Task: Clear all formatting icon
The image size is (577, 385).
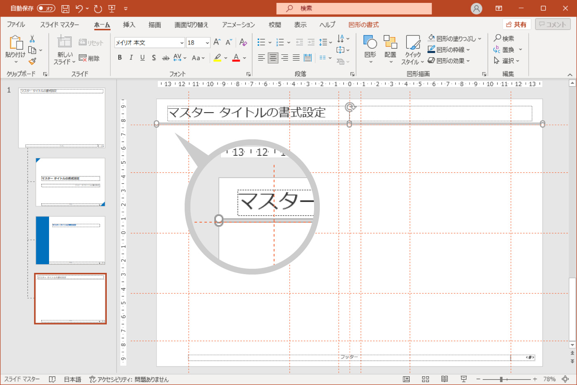Action: (243, 42)
